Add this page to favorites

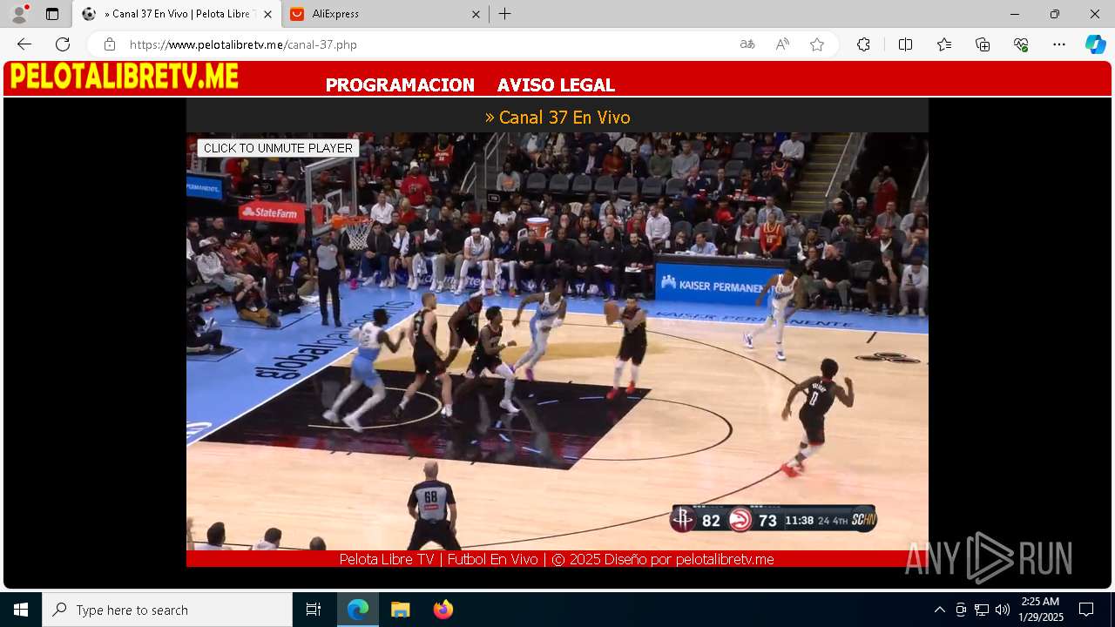point(817,44)
